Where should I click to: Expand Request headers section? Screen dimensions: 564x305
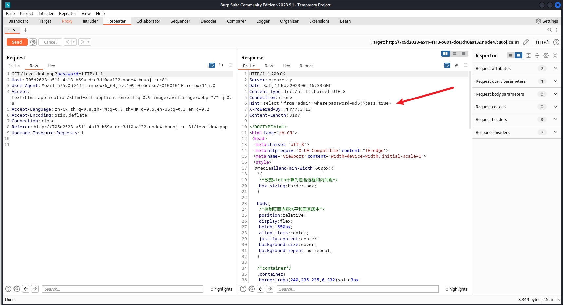(x=517, y=119)
